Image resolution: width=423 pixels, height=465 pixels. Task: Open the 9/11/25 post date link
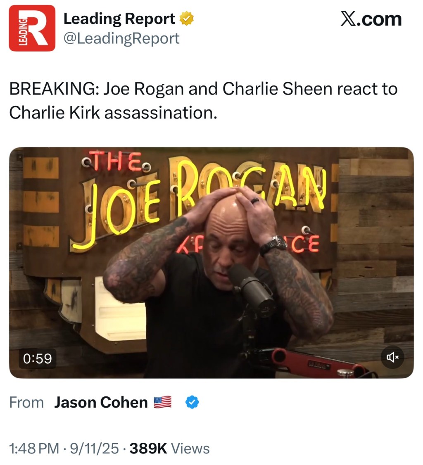[94, 448]
